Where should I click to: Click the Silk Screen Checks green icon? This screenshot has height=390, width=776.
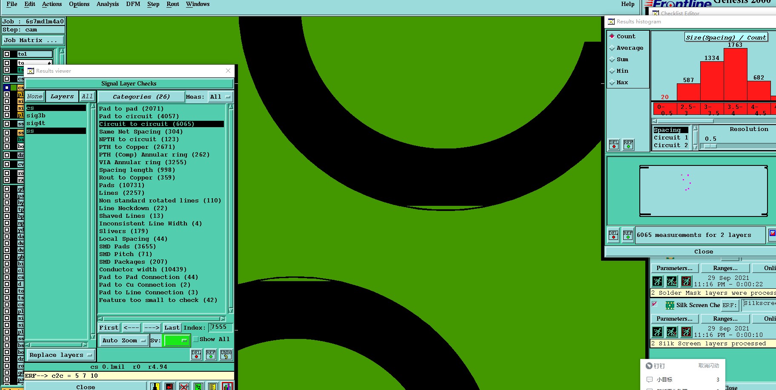pyautogui.click(x=670, y=305)
